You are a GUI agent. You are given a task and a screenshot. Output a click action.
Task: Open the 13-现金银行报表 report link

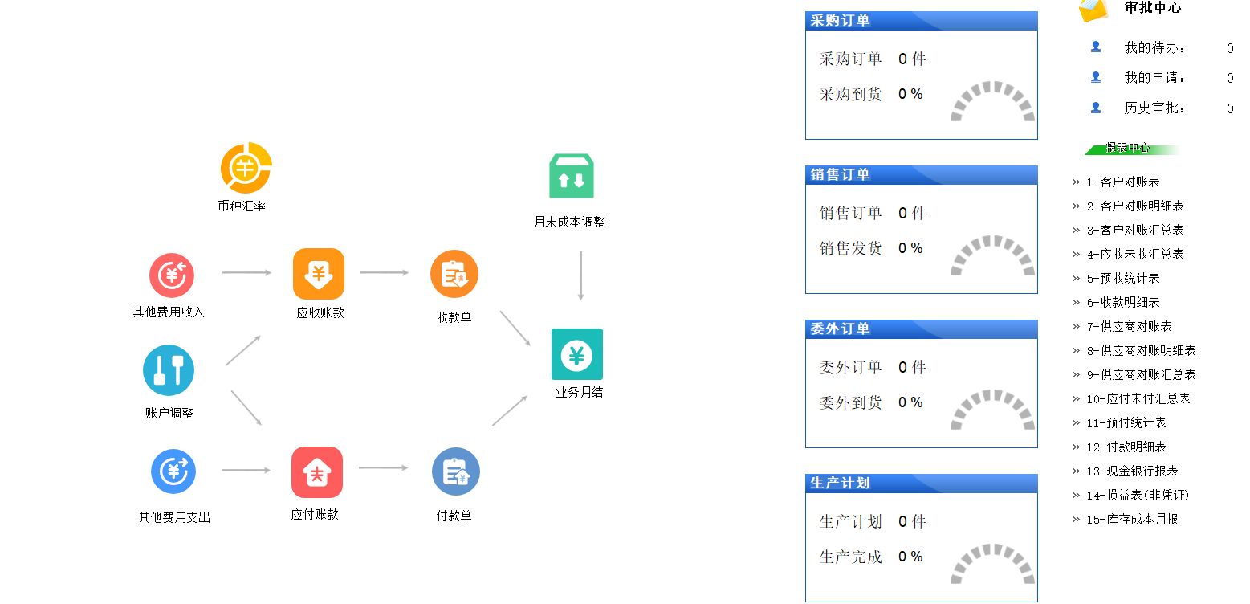click(x=1132, y=471)
